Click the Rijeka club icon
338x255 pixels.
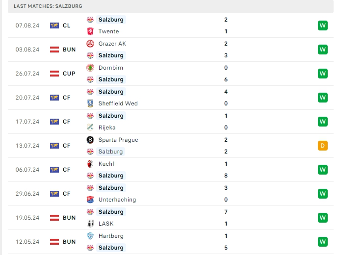(90, 127)
